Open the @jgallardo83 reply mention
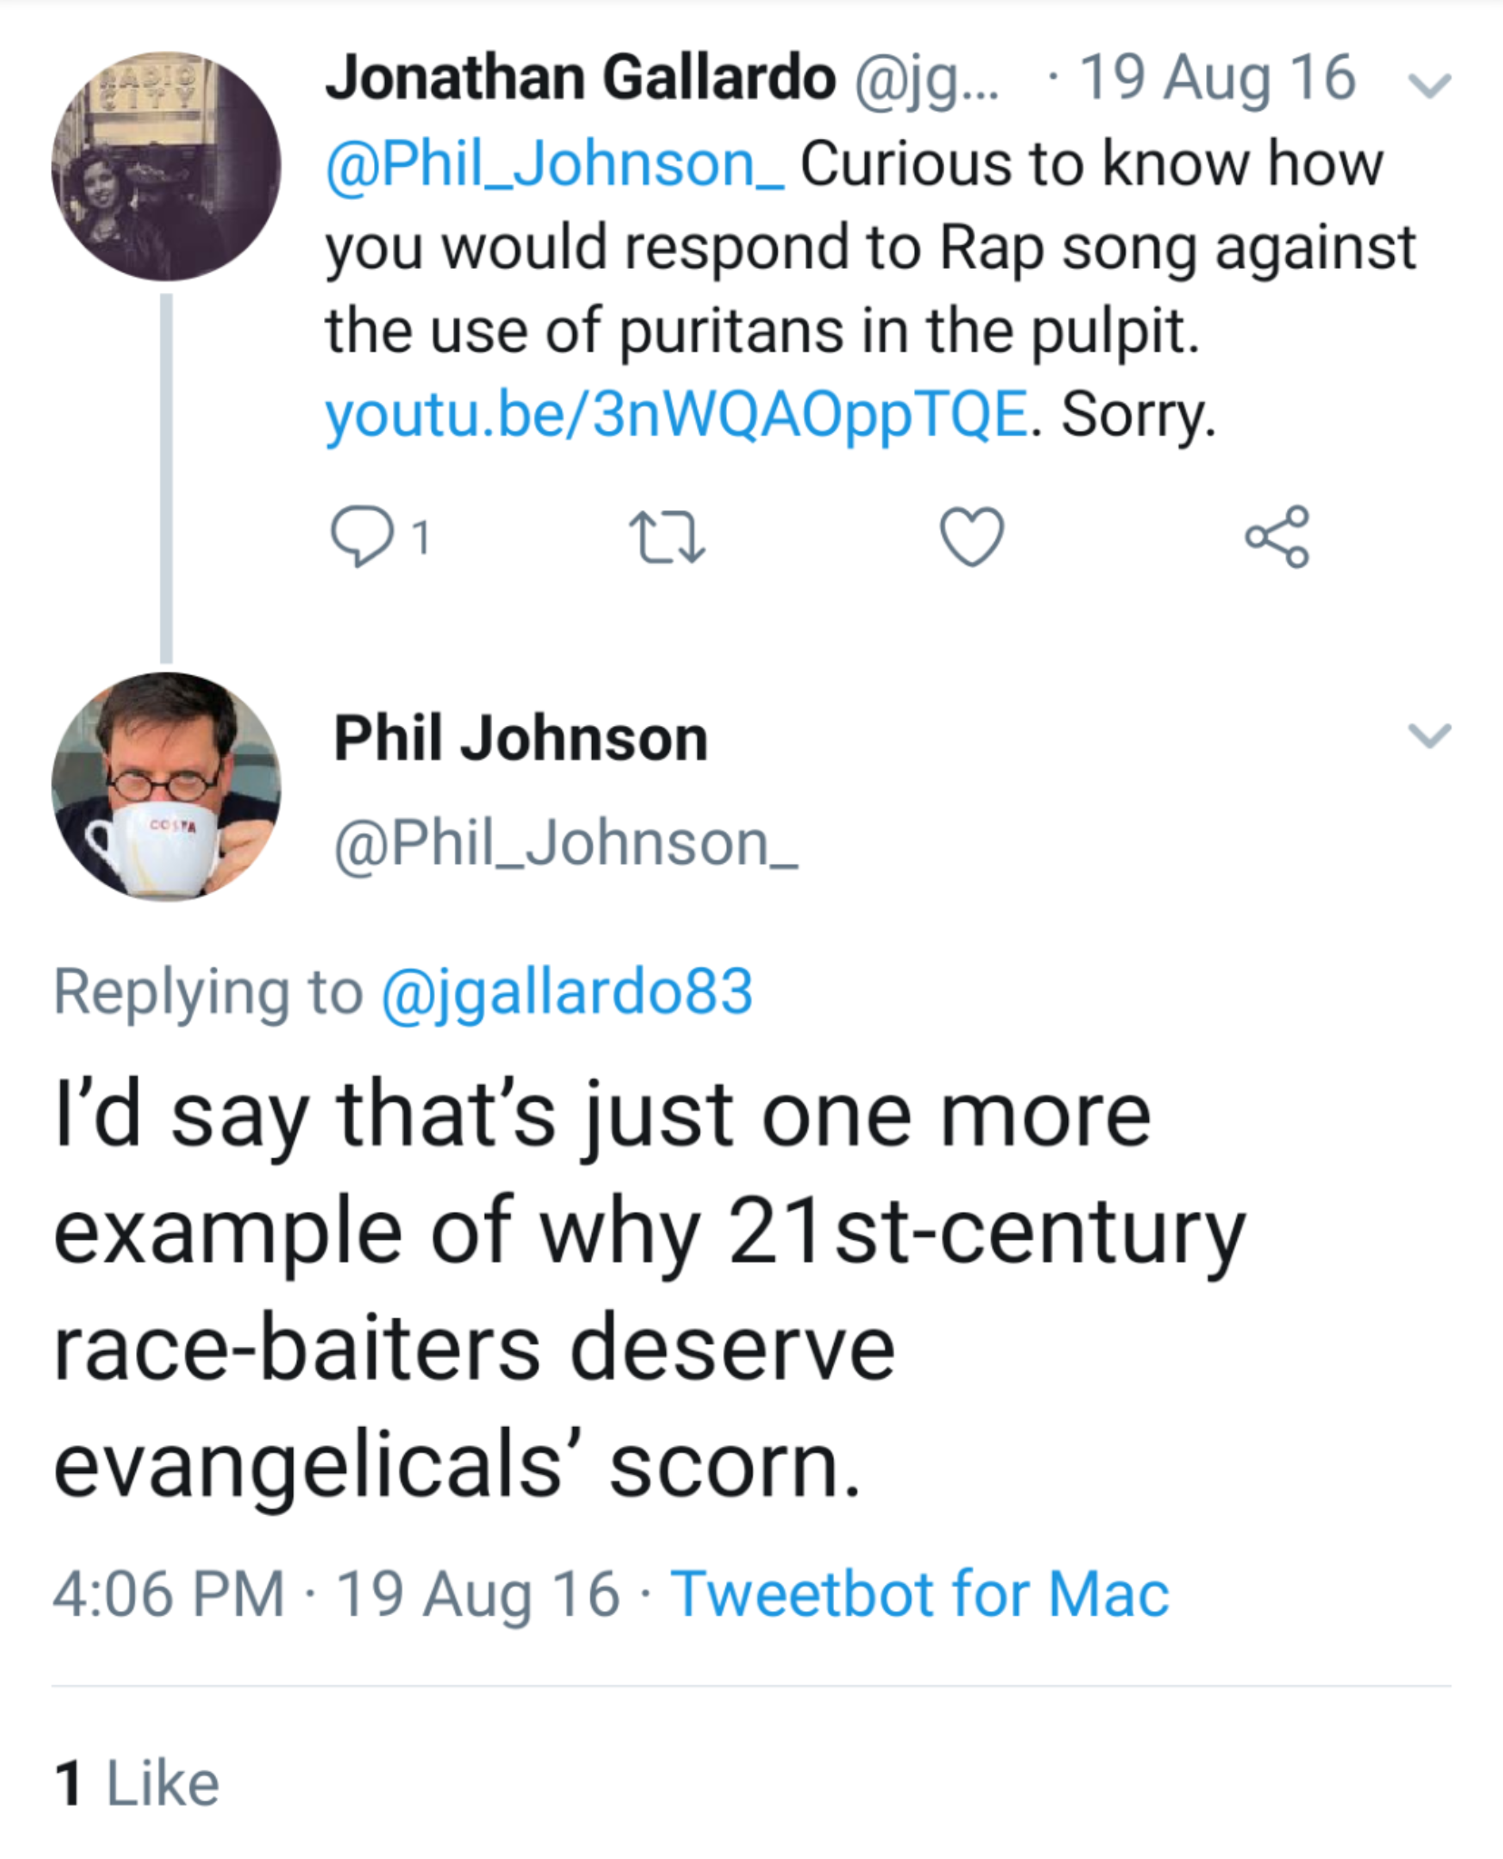The image size is (1503, 1859). pyautogui.click(x=567, y=990)
